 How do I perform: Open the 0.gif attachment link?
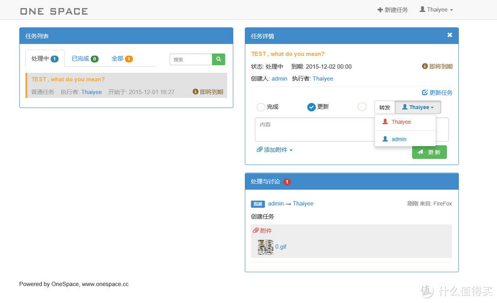pyautogui.click(x=281, y=246)
